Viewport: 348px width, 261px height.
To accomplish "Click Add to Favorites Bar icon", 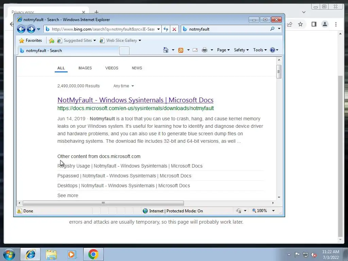I will (52, 40).
